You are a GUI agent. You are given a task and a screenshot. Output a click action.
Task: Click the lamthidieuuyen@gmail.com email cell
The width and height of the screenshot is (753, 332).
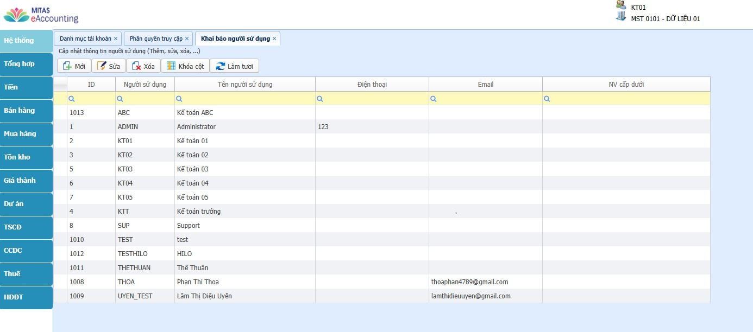(486, 296)
